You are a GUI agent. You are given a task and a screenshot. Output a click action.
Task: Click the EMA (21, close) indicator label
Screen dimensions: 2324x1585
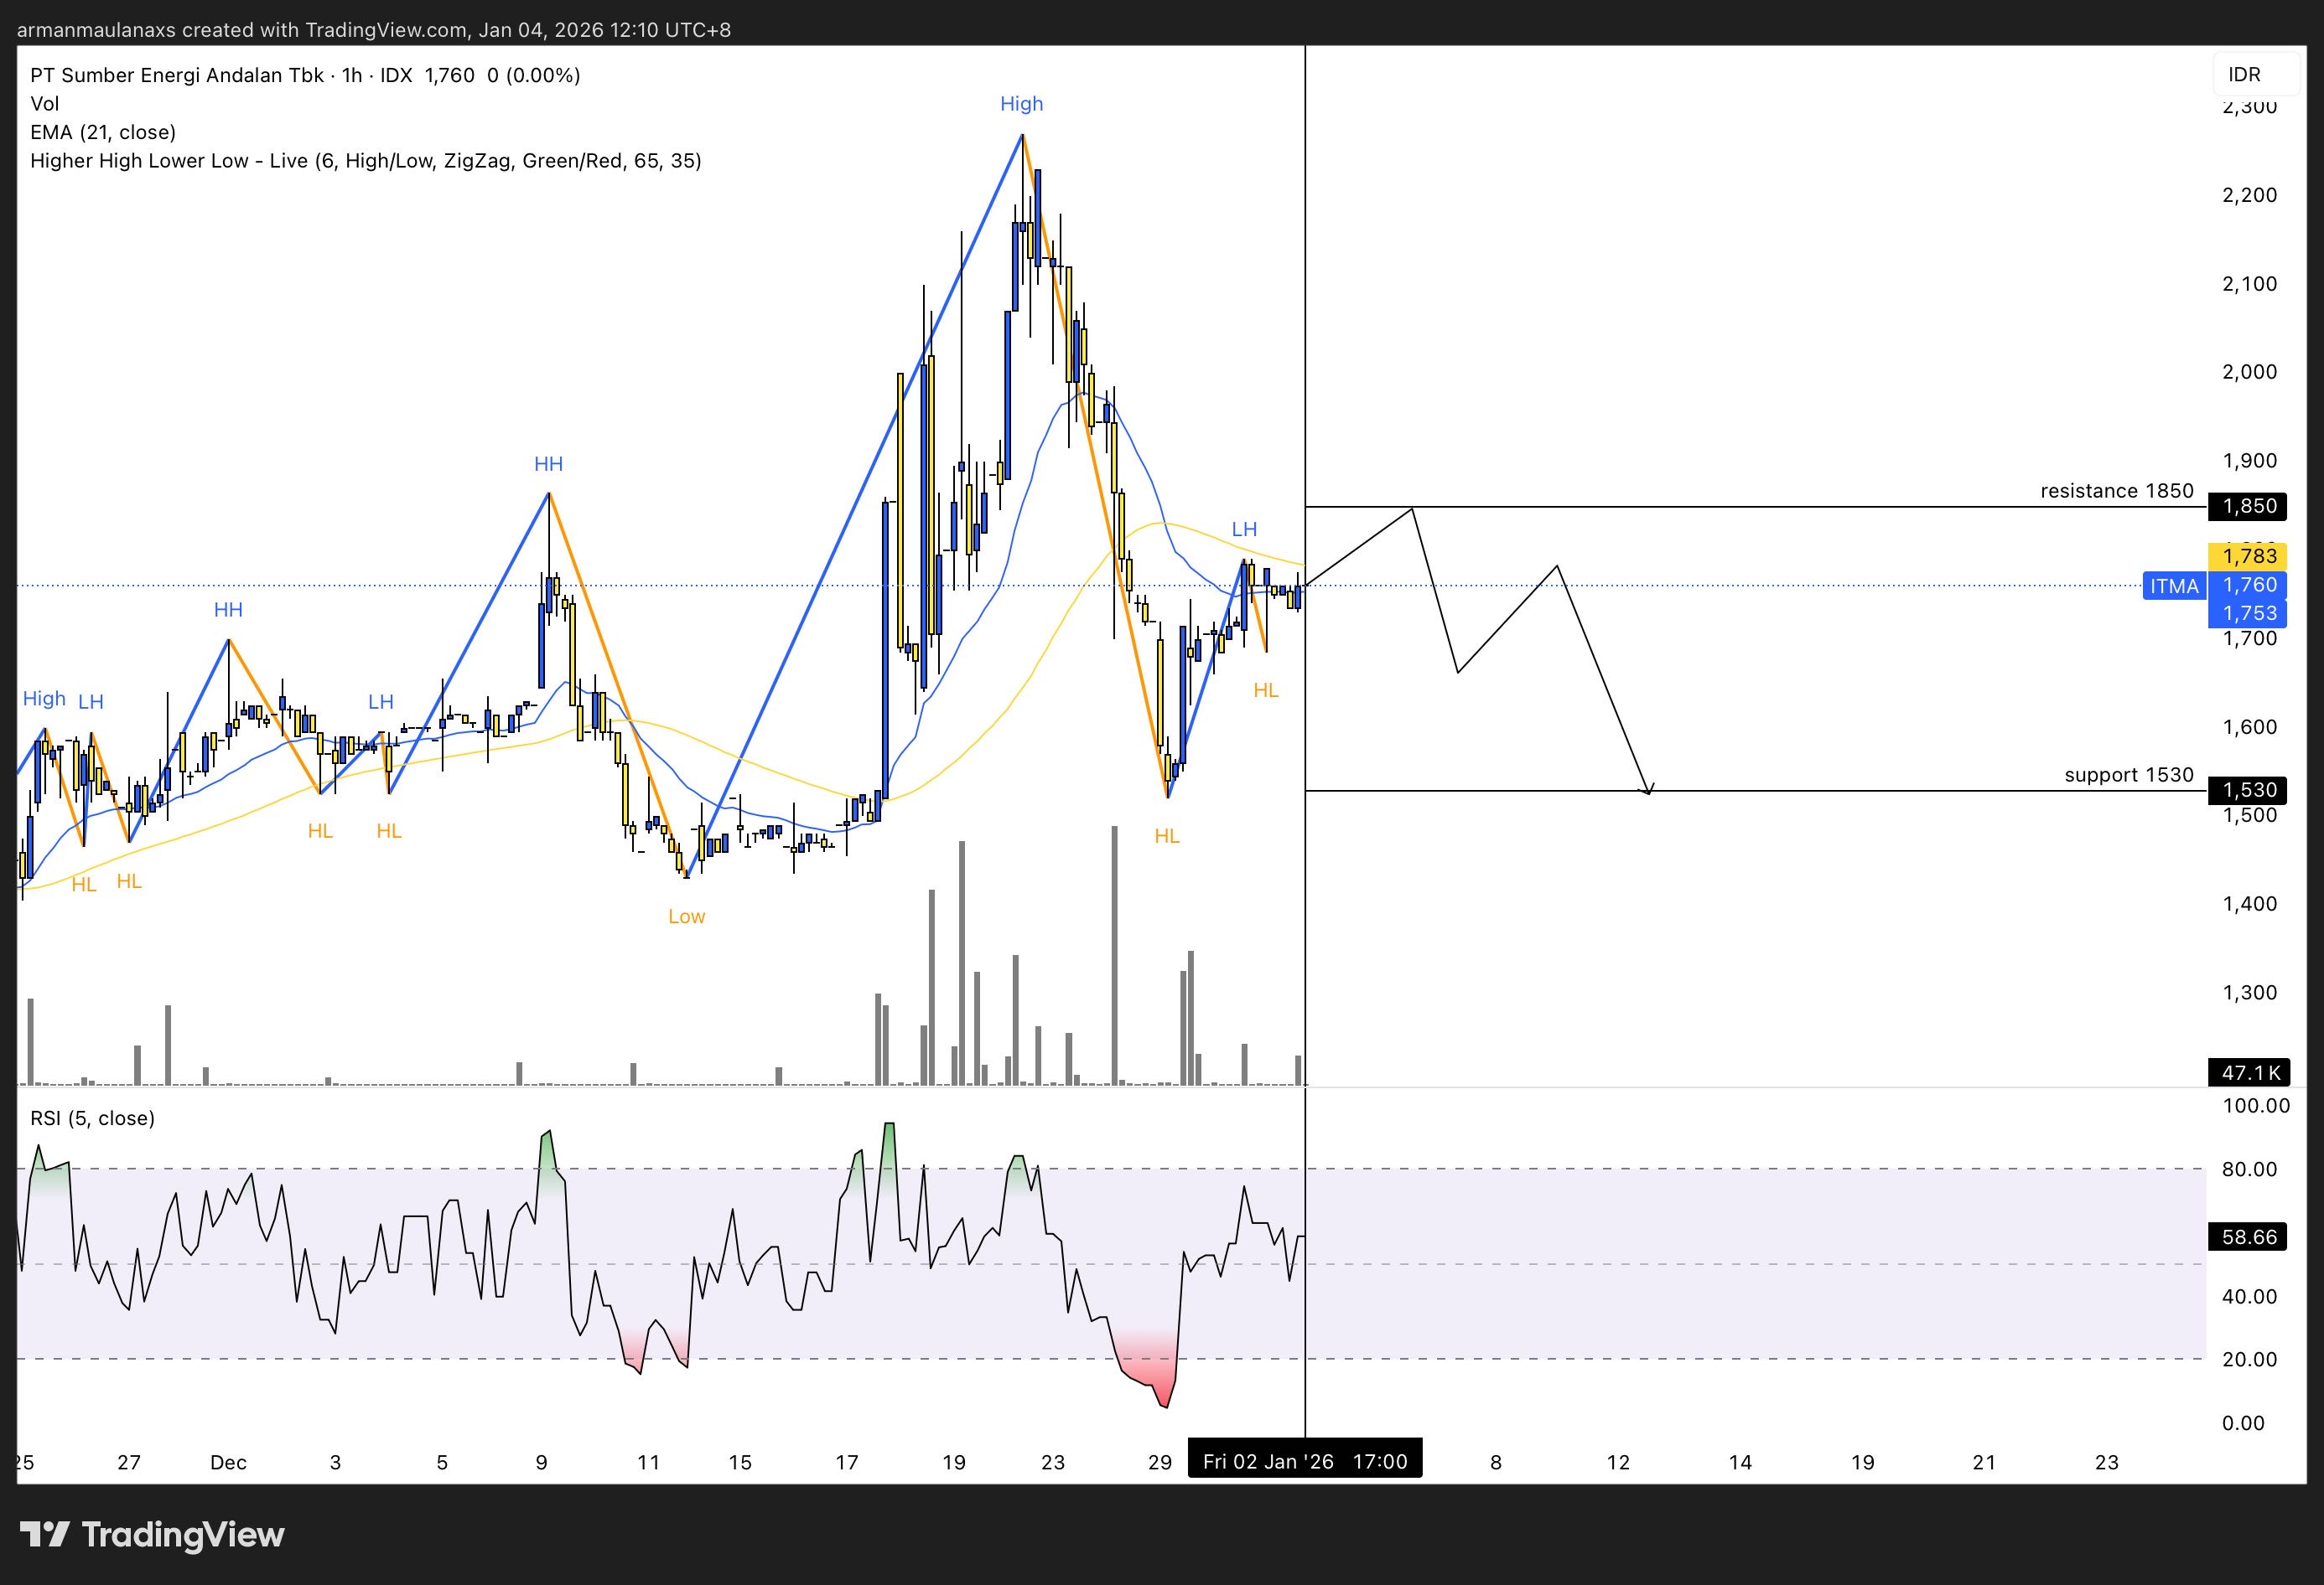click(103, 132)
